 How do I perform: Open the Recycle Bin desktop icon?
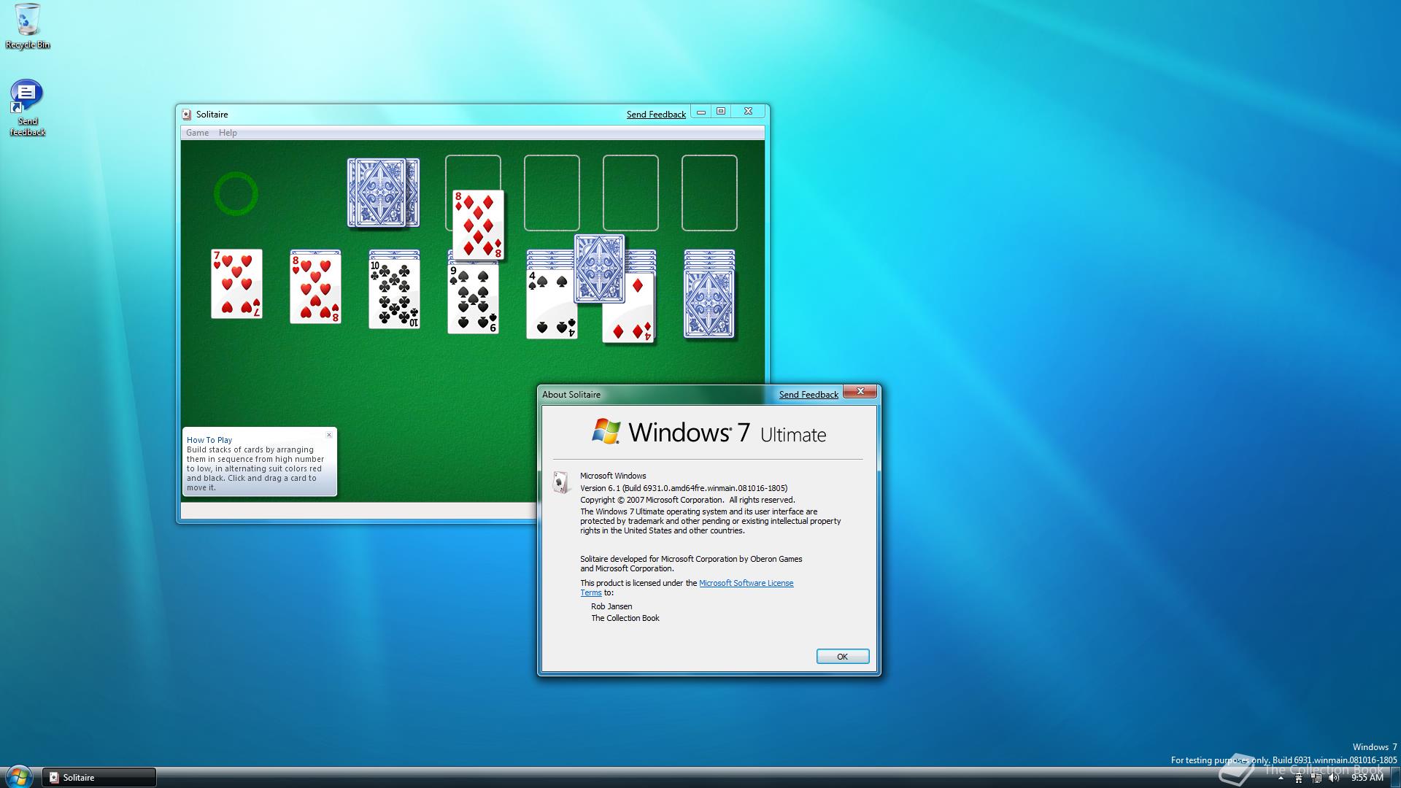[x=28, y=26]
